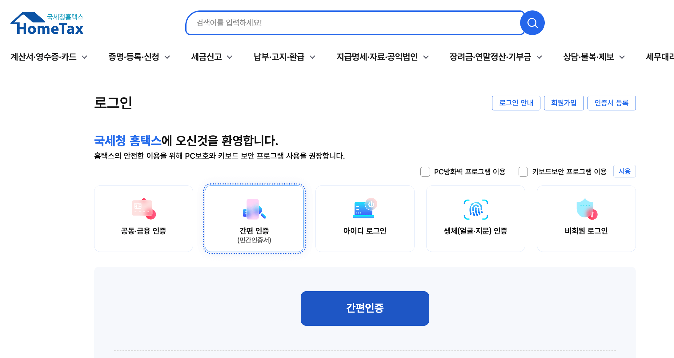Click the HomeTax logo
This screenshot has width=674, height=358.
(x=47, y=23)
